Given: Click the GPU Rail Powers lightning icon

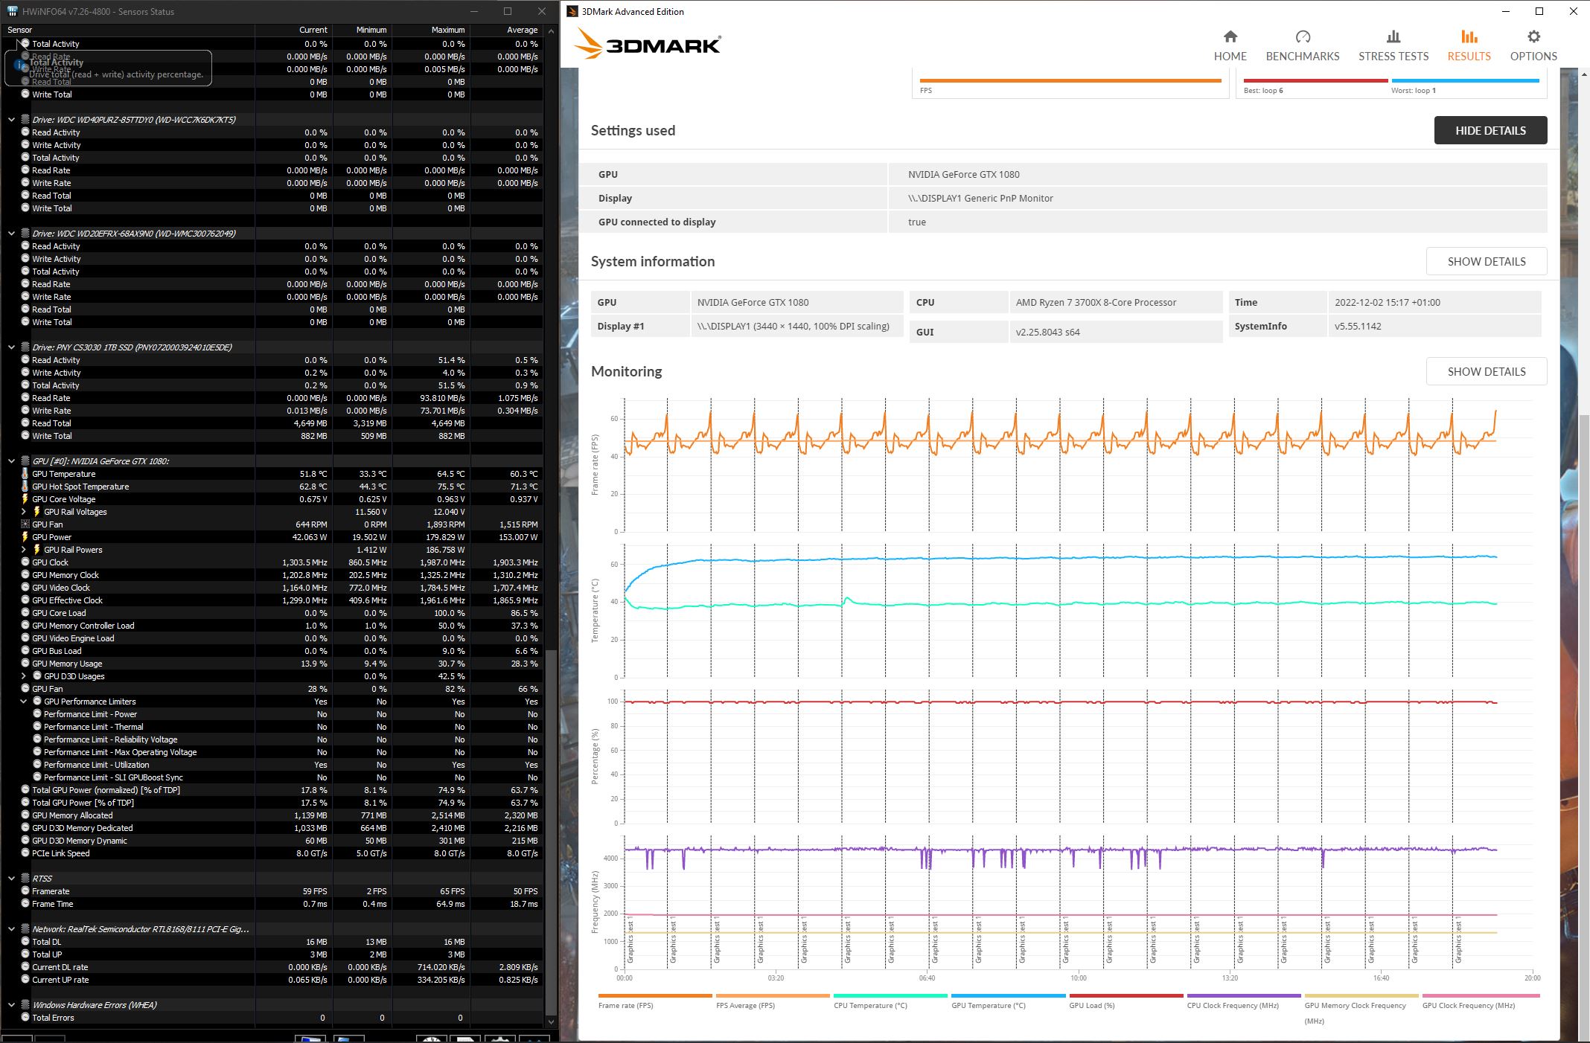Looking at the screenshot, I should pos(37,550).
